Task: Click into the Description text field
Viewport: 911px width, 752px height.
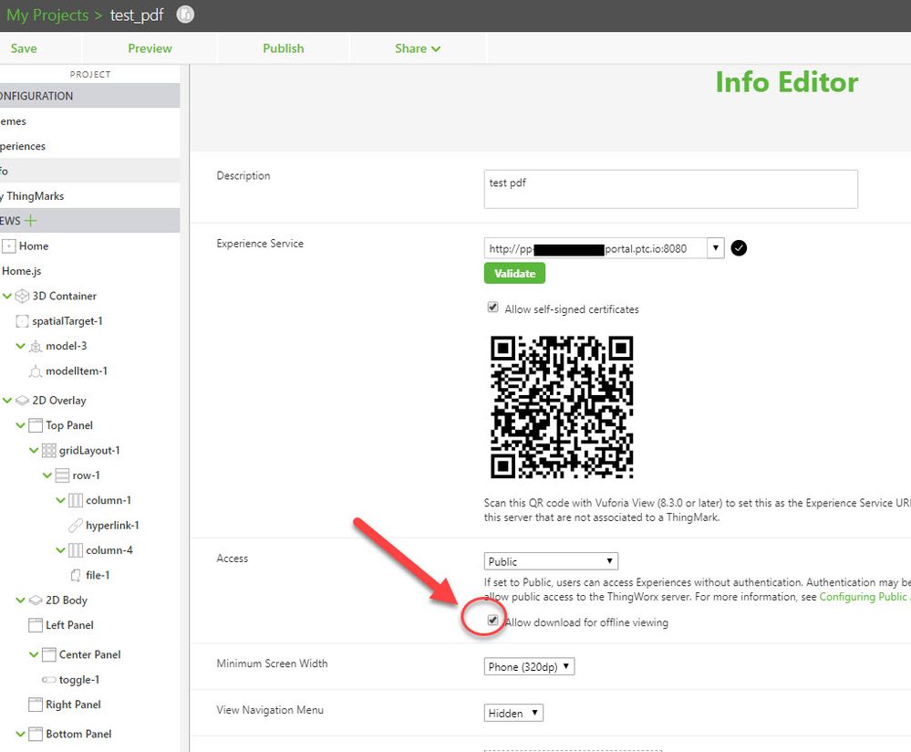Action: [x=670, y=189]
